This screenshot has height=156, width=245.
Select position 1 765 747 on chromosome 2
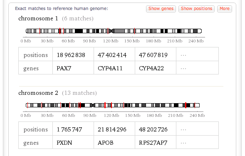(x=73, y=129)
